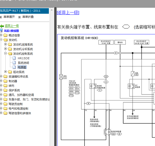Viewport: 155px width, 146px height.
Task: Expand the 变速箱和传动系 node
Action: click(1, 76)
